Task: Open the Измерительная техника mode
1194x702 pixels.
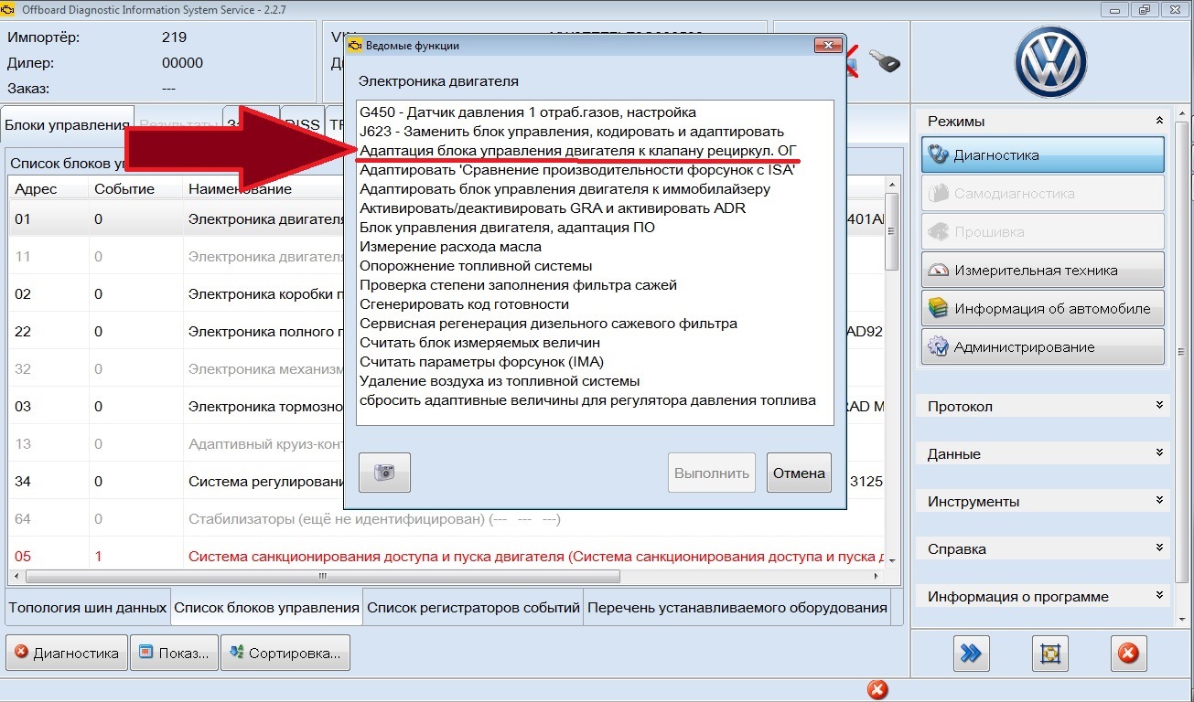Action: pyautogui.click(x=1043, y=270)
